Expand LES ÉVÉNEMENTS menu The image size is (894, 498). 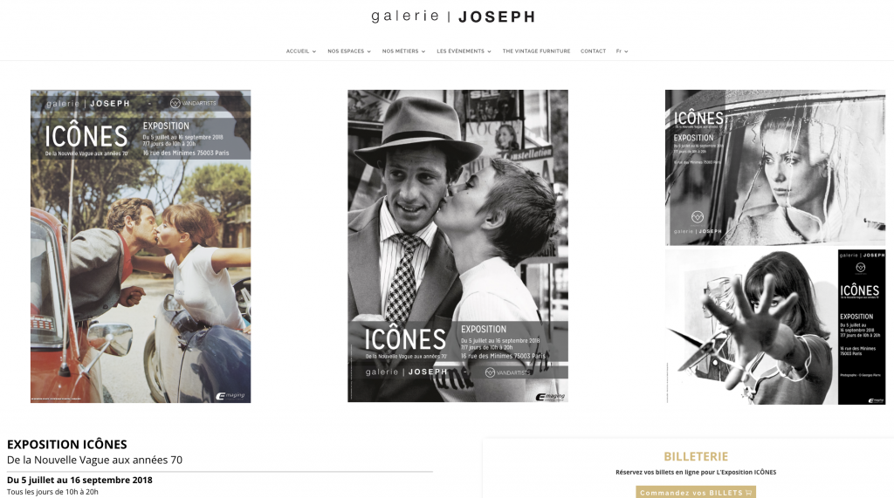(x=464, y=51)
